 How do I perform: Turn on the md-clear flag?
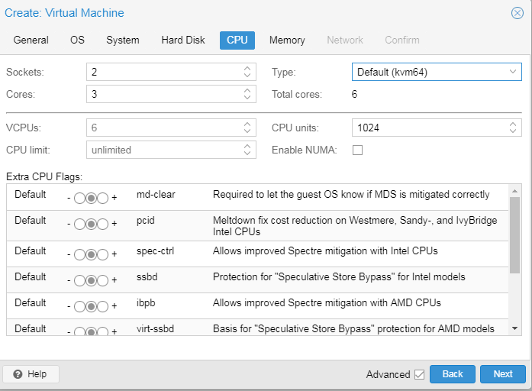(x=102, y=199)
